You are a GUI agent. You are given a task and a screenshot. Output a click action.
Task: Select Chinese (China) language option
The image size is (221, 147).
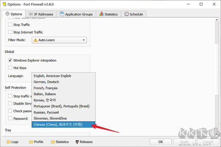(63, 124)
